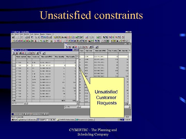Click the yellow light bulb toolbar icon
Screen dimensions: 186x139
(x=71, y=37)
